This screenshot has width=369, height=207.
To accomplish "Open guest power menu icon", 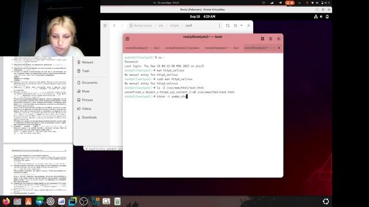I will [327, 17].
